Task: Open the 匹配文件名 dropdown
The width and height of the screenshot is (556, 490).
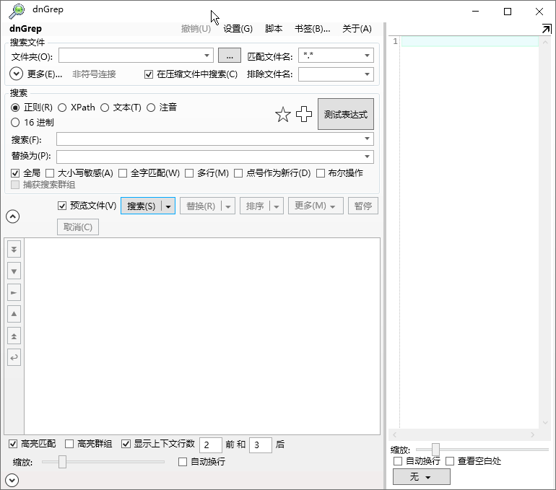Action: (367, 56)
